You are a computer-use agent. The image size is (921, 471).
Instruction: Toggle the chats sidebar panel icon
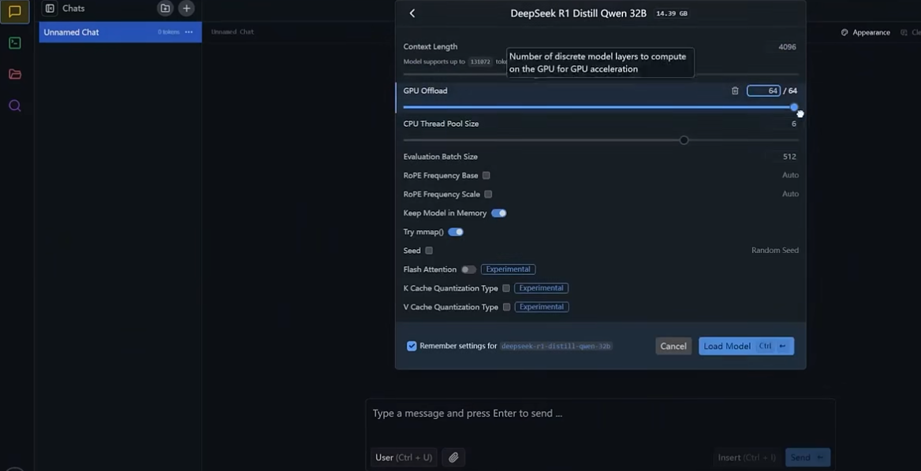coord(50,8)
